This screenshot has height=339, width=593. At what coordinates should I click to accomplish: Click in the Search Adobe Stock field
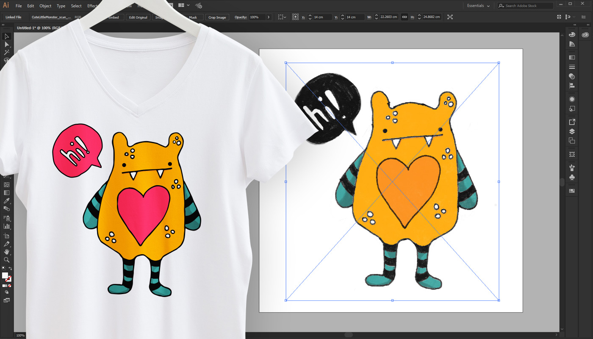pyautogui.click(x=525, y=6)
